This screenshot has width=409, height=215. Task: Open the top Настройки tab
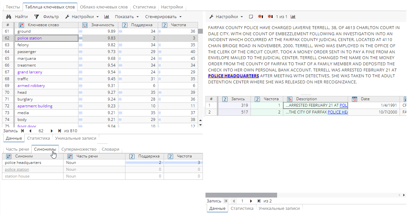[172, 7]
